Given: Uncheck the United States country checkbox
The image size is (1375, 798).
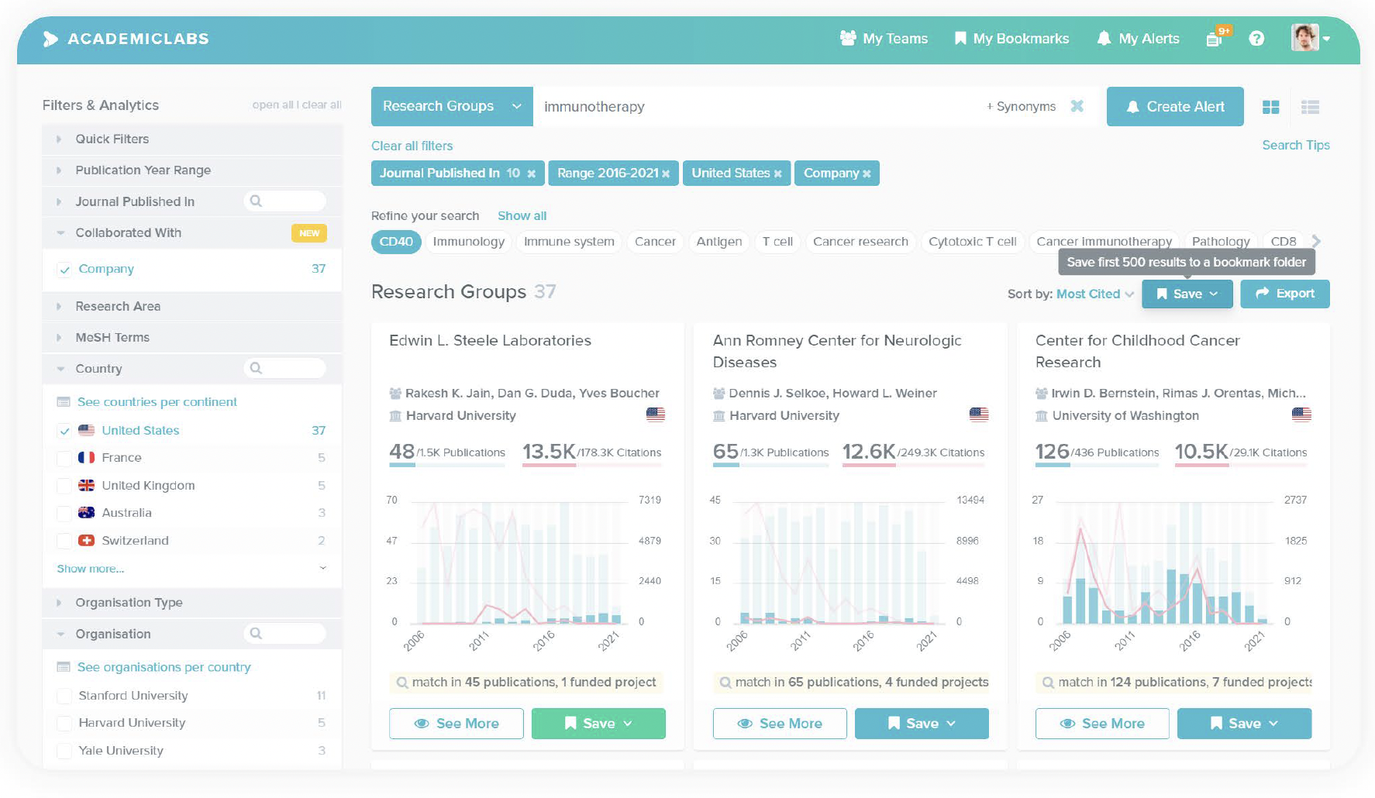Looking at the screenshot, I should tap(65, 431).
